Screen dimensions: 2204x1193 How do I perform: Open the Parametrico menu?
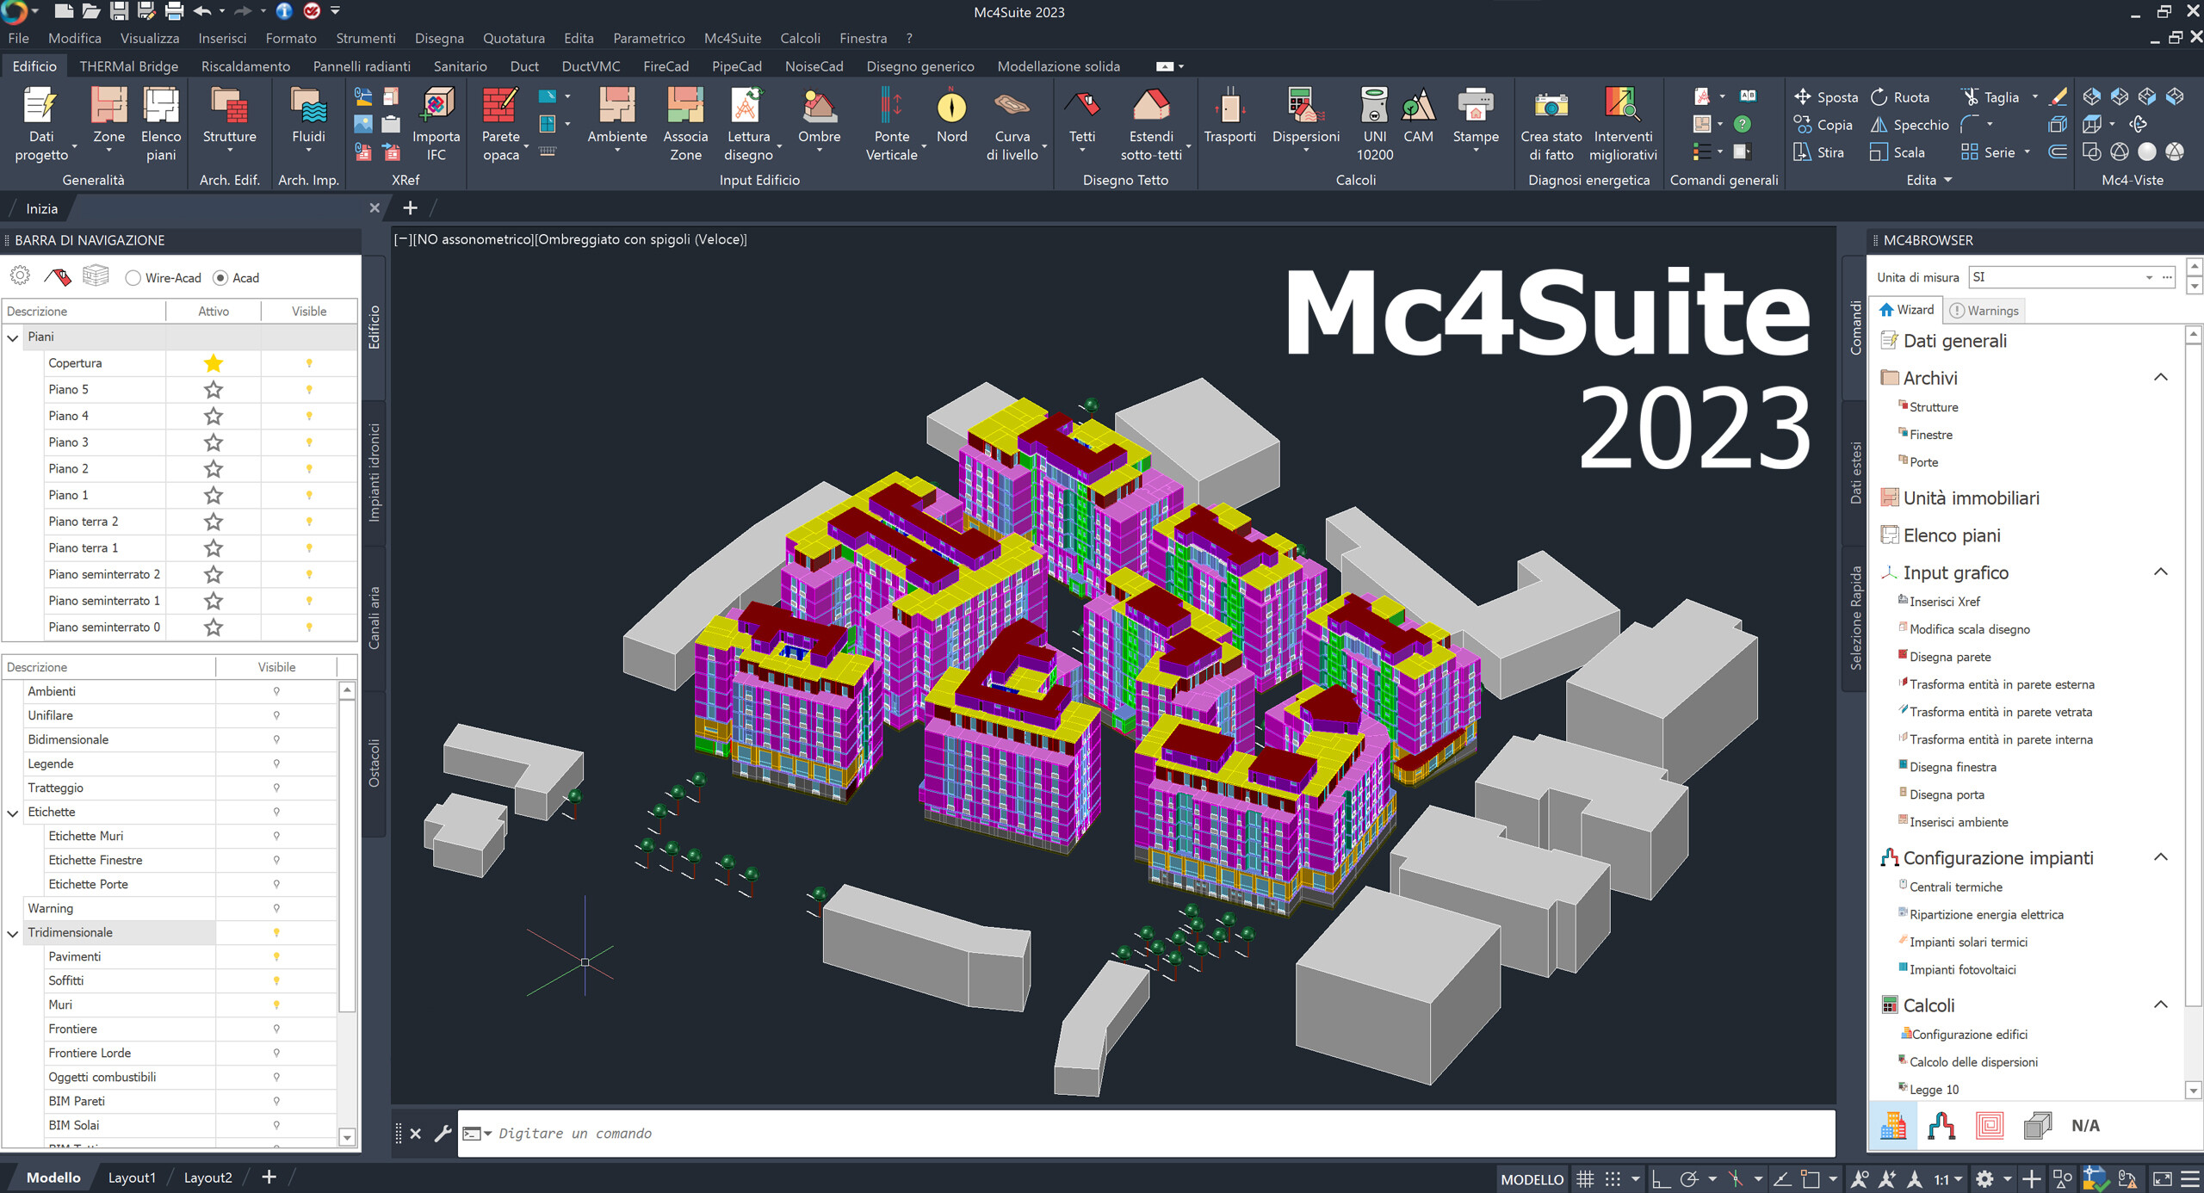coord(649,38)
